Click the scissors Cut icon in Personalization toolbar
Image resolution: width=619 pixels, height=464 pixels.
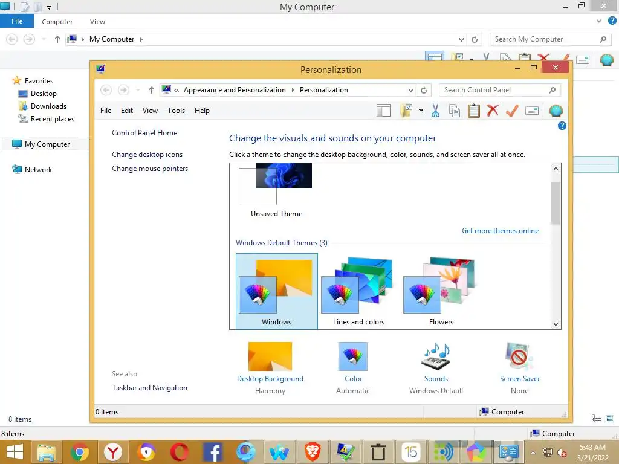point(435,111)
